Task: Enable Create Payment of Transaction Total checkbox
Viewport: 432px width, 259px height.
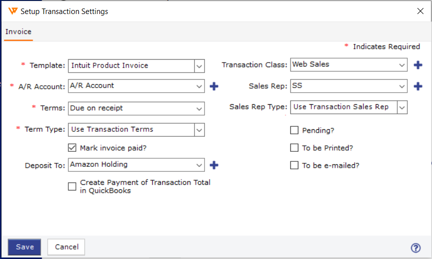Action: pos(72,186)
